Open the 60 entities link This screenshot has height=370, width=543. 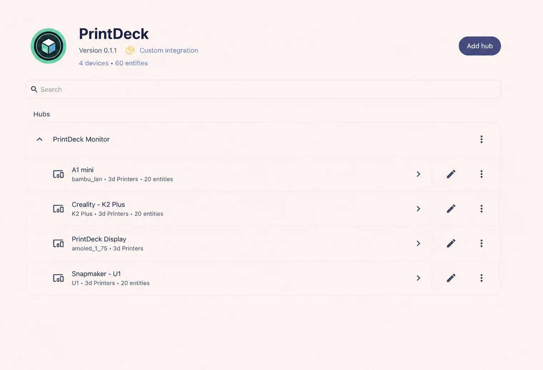(x=131, y=63)
